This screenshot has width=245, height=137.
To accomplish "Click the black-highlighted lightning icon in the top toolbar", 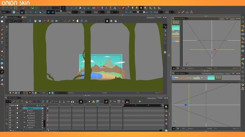I will point(141,8).
